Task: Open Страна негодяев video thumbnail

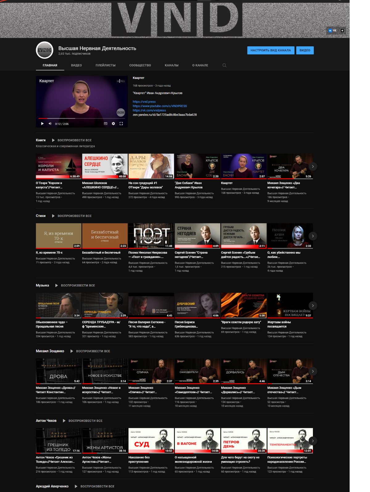Action: [197, 236]
